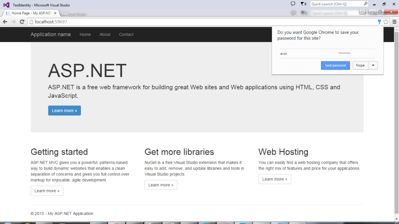399x224 pixels.
Task: Select the Home Page - My ASP.NET tab
Action: pyautogui.click(x=31, y=13)
